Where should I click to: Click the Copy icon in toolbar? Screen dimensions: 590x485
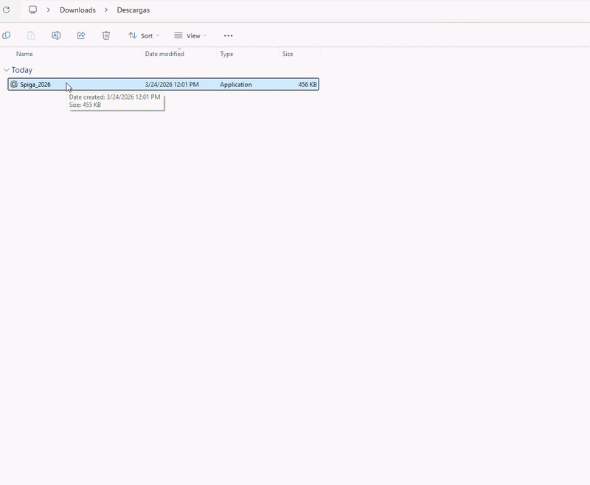pos(7,35)
